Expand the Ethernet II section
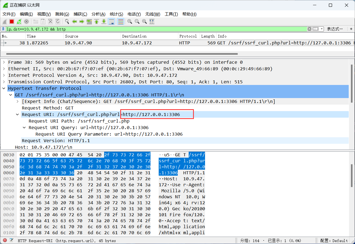Viewport: 355px width, 244px height. coord(4,69)
